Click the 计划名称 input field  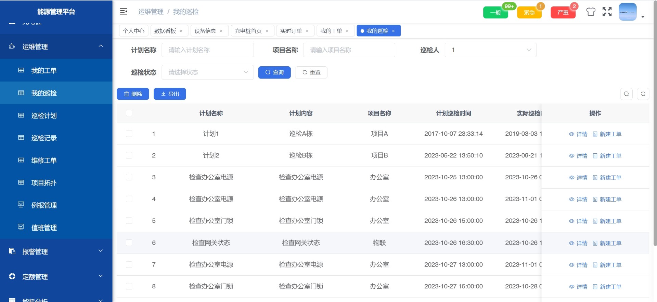tap(207, 50)
